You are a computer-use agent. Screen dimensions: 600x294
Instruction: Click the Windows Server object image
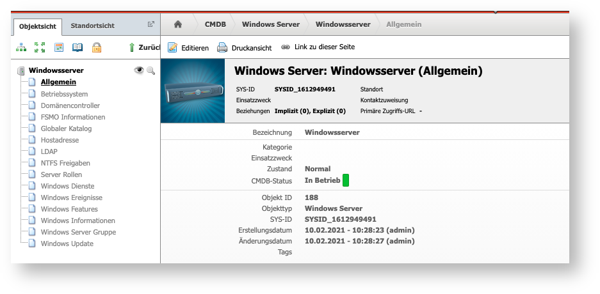(x=193, y=91)
